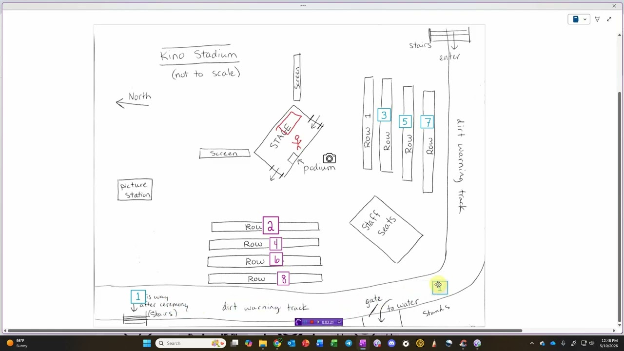
Task: Click the 'Kino Stadium' handwritten title
Action: [x=198, y=55]
